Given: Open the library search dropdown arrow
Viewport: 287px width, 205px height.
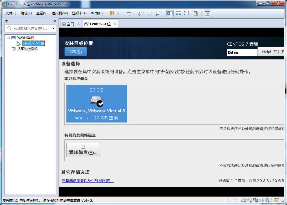Looking at the screenshot, I should (x=53, y=28).
